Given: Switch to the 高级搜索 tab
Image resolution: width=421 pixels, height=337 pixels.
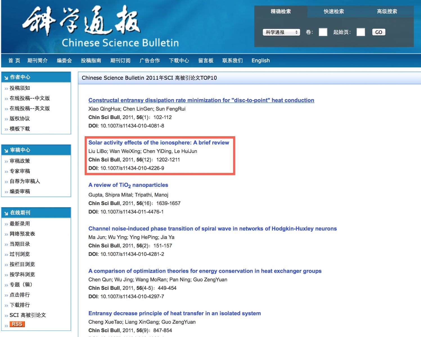Looking at the screenshot, I should tap(387, 12).
